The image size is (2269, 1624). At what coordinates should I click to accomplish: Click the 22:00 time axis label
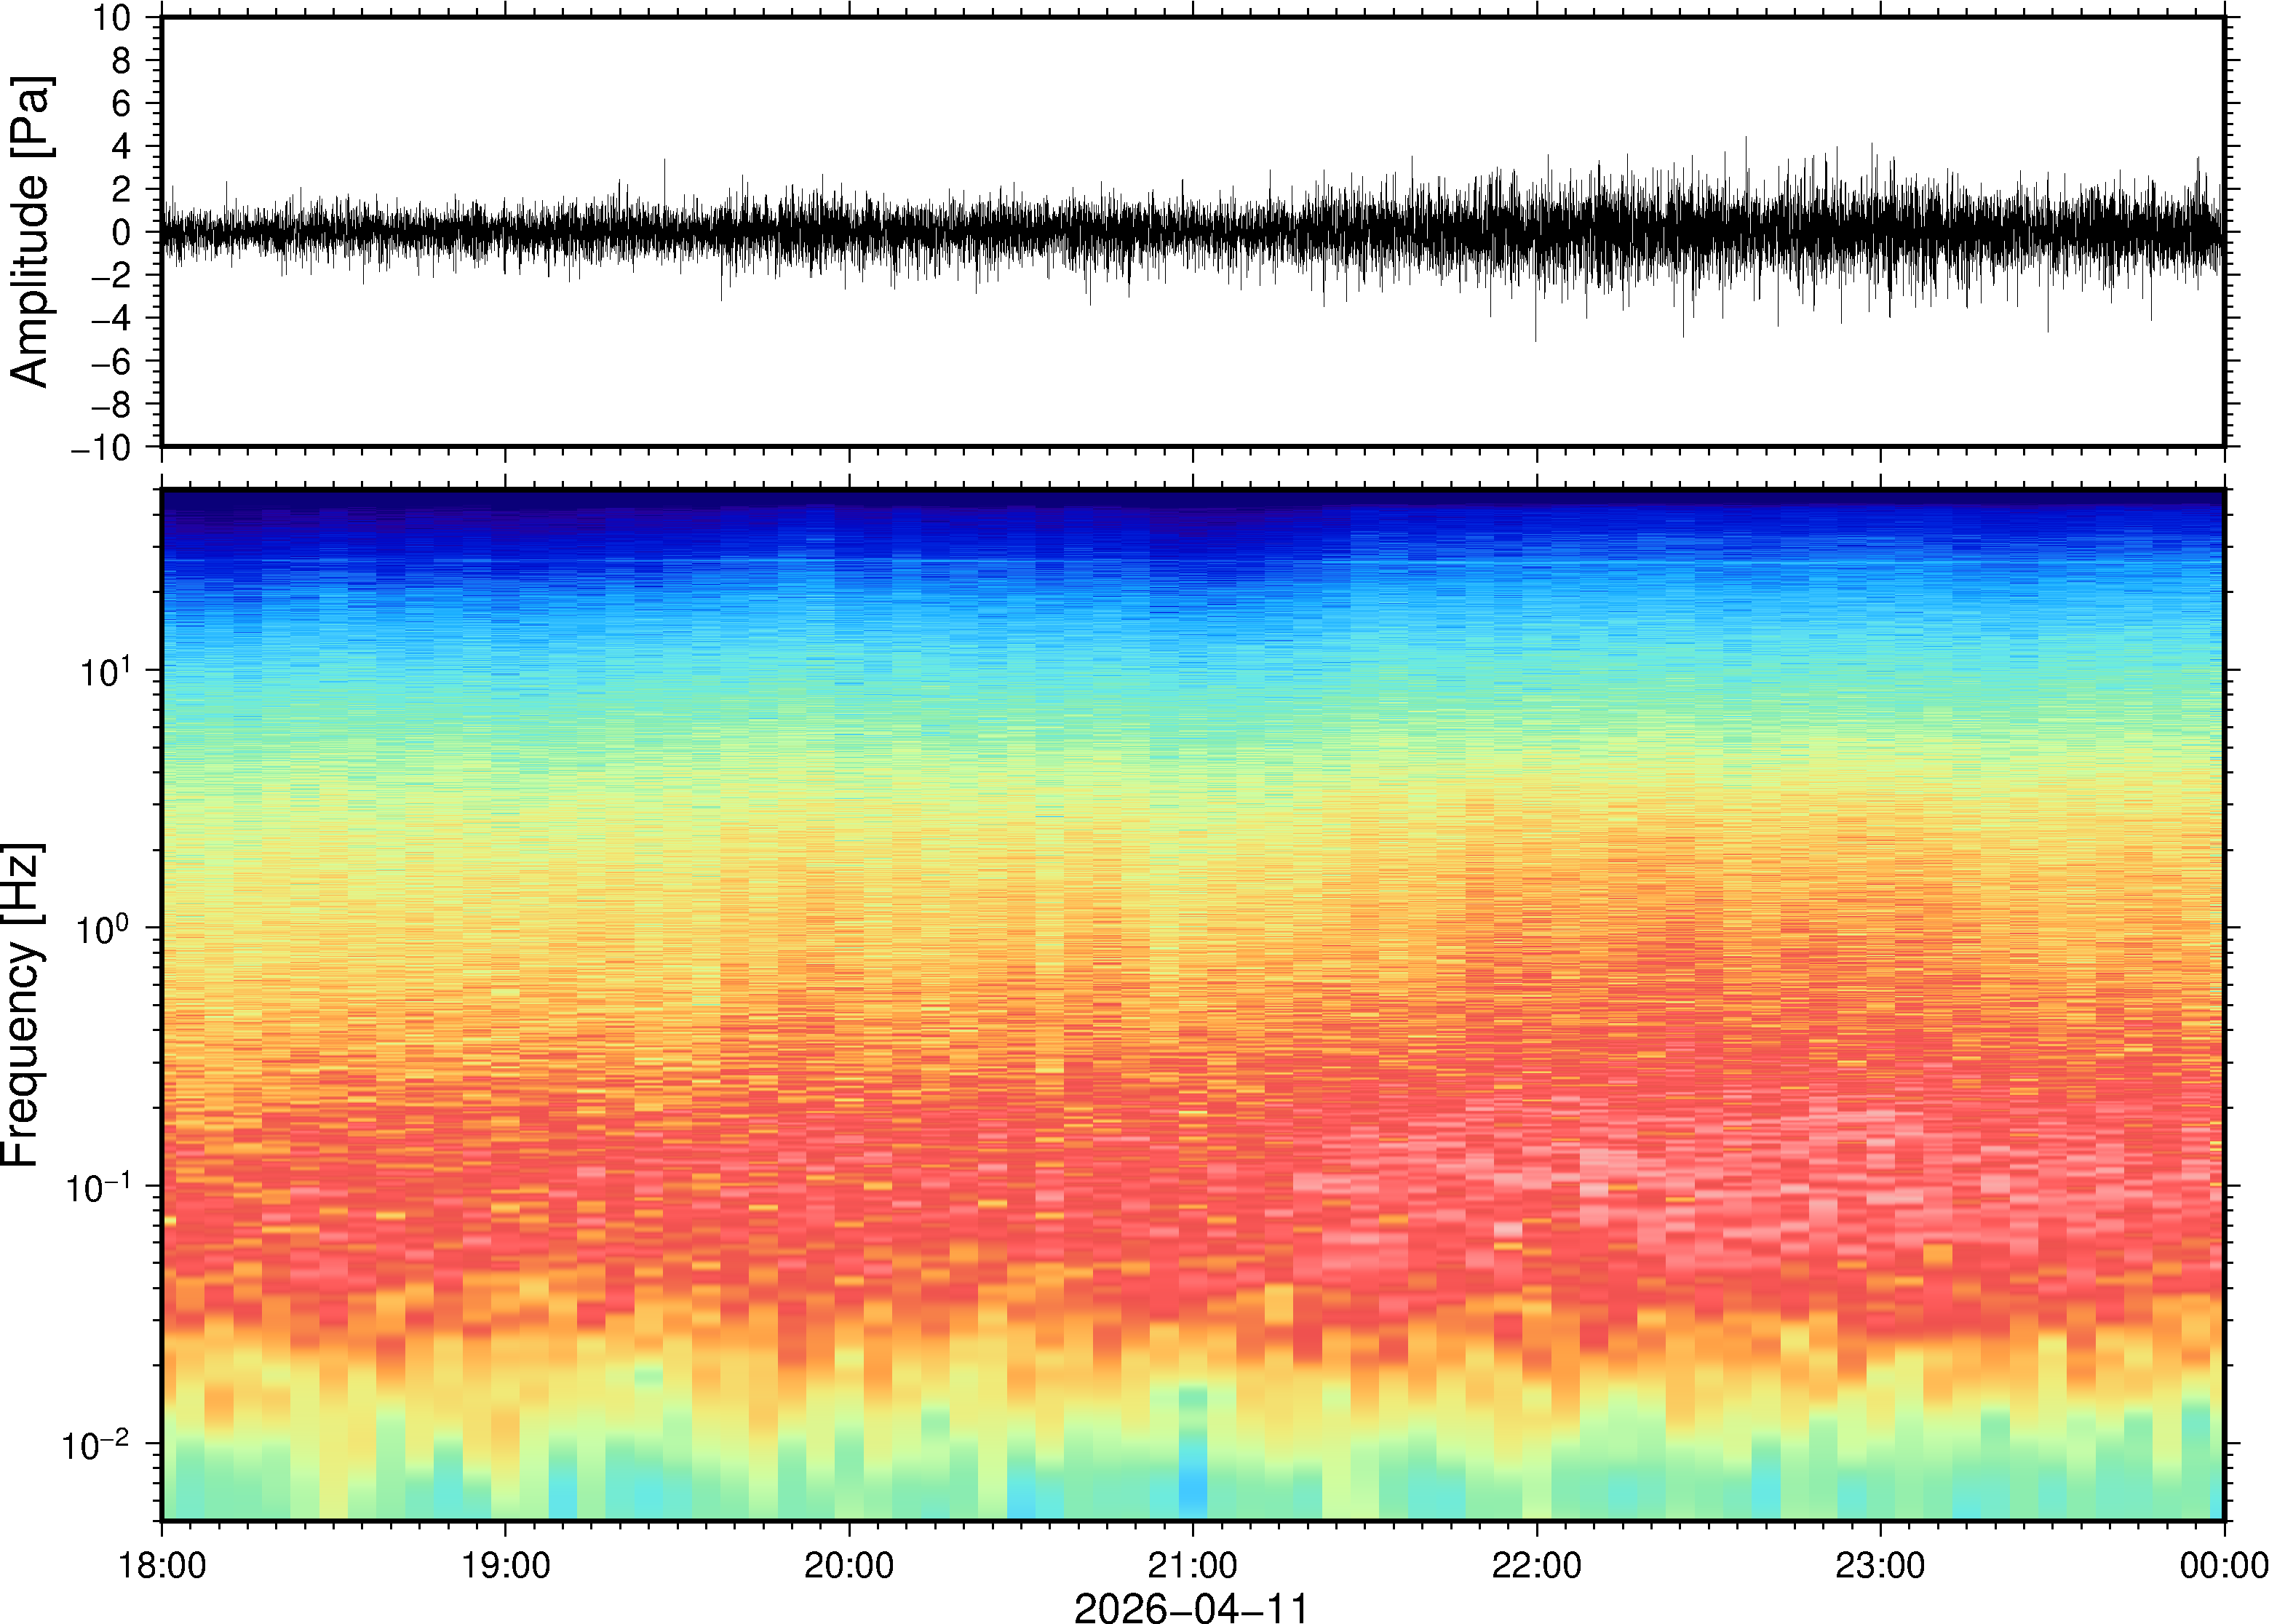tap(1536, 1565)
